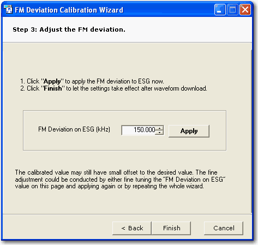
Task: Go back to the previous wizard step
Action: [132, 228]
